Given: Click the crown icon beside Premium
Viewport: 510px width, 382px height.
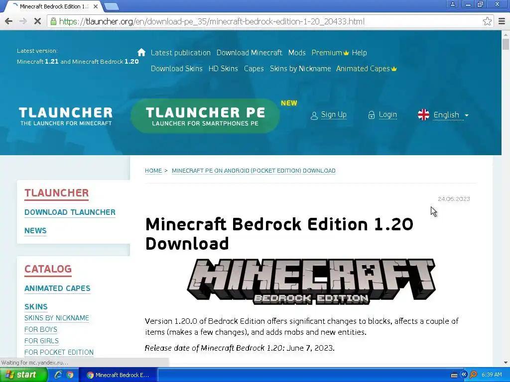Looking at the screenshot, I should (x=346, y=53).
